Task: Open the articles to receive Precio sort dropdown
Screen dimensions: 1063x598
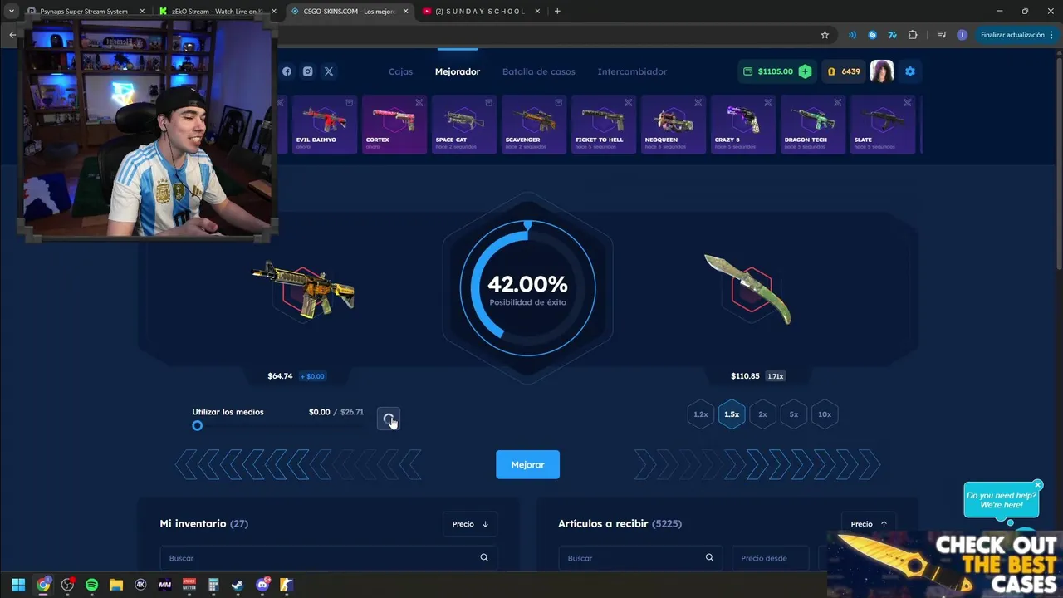Action: [869, 524]
